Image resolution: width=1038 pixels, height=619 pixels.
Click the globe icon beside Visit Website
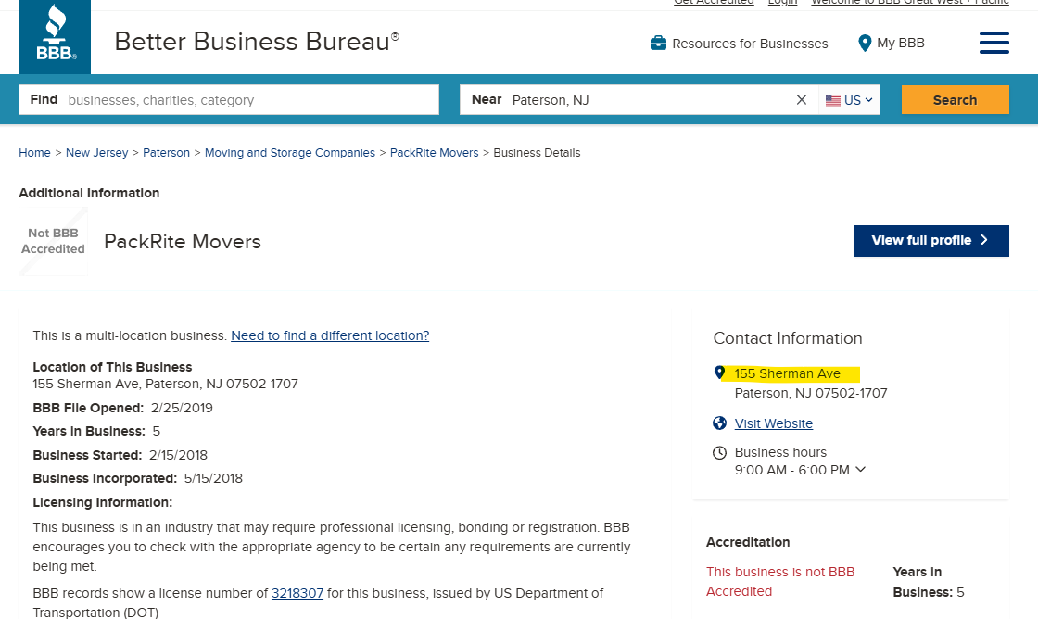(719, 423)
